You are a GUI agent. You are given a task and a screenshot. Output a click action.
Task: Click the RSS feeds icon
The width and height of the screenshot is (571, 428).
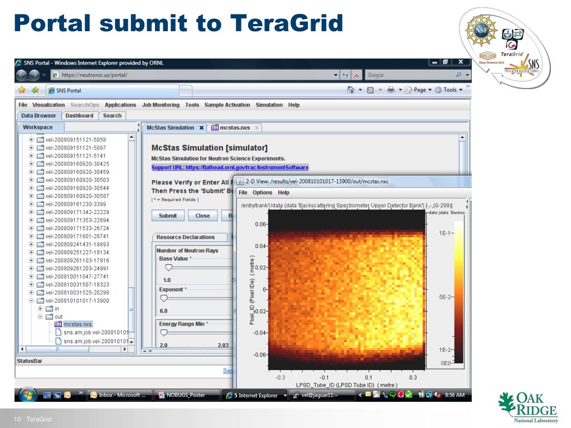pyautogui.click(x=370, y=90)
